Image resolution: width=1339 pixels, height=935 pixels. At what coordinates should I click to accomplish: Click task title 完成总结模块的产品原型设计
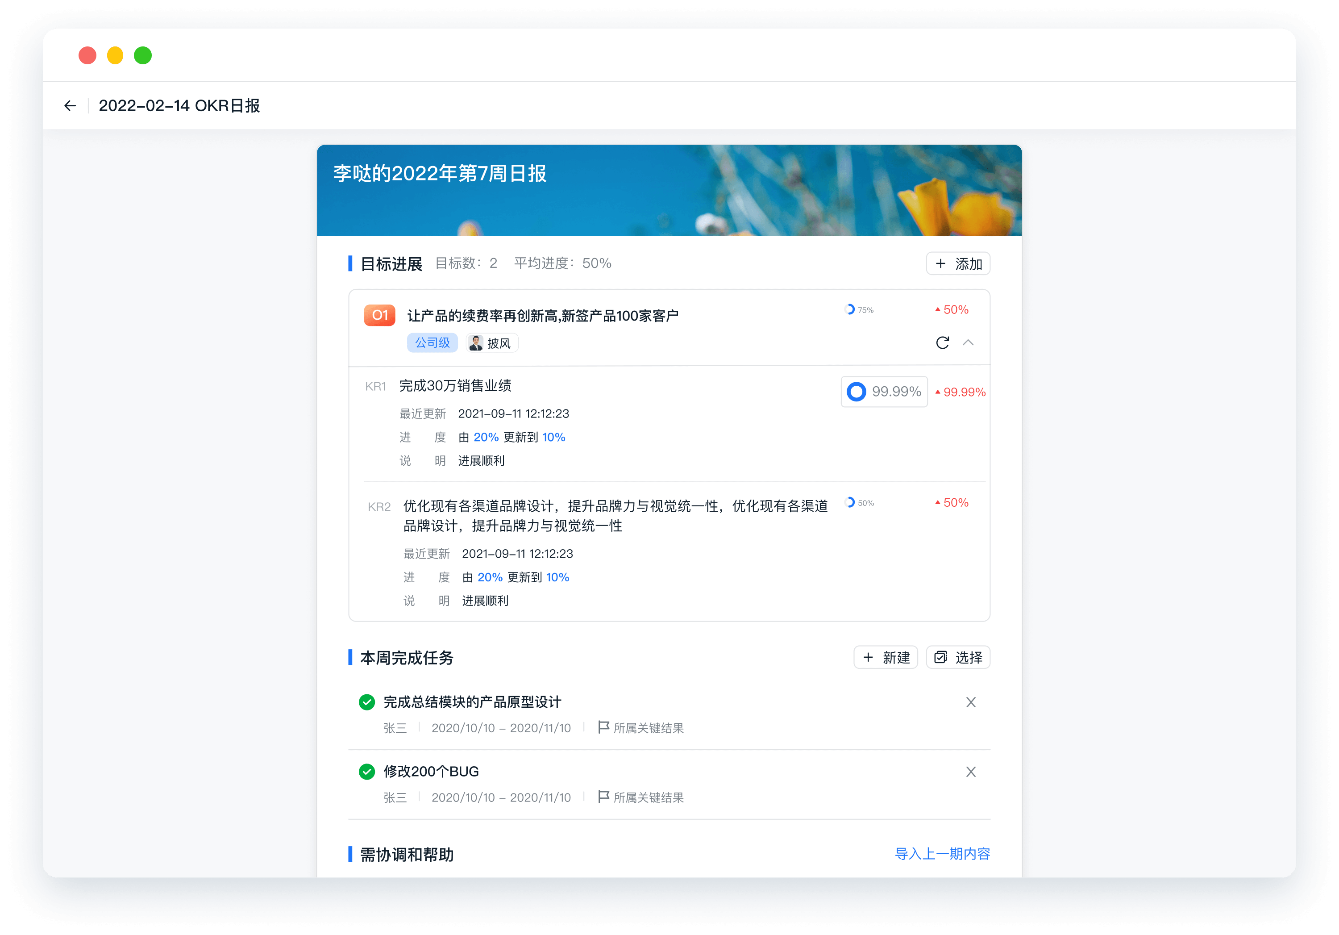pos(472,701)
